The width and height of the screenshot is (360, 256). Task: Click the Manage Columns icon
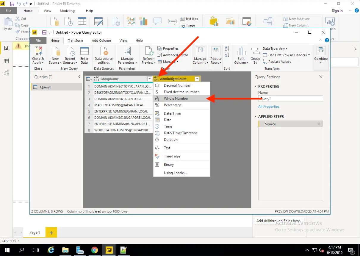point(200,51)
